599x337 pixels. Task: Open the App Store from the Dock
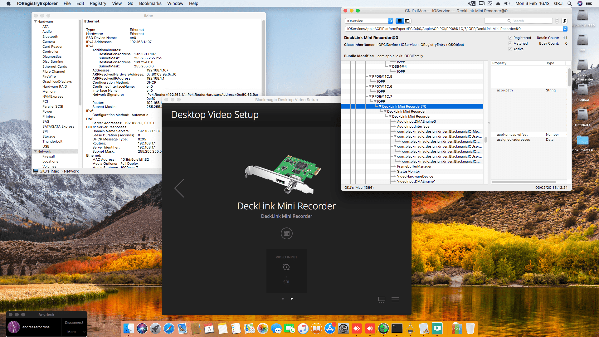point(330,328)
